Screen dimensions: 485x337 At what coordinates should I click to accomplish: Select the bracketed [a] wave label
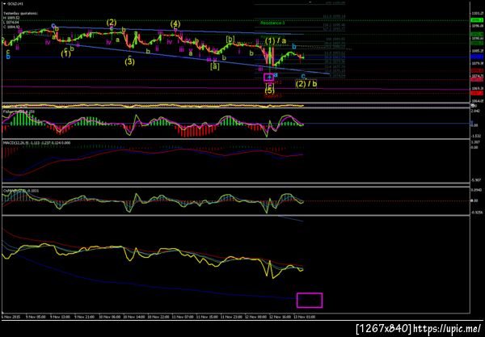(x=215, y=65)
